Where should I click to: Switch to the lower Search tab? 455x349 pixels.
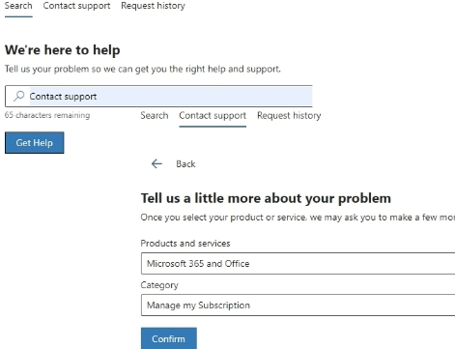pyautogui.click(x=155, y=115)
